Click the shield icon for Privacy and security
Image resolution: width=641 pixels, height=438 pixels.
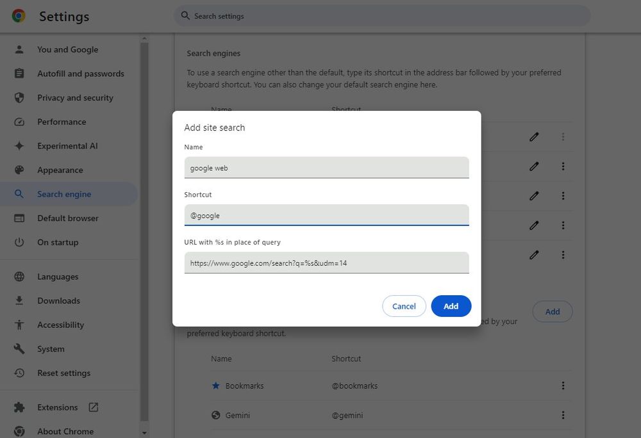(19, 97)
